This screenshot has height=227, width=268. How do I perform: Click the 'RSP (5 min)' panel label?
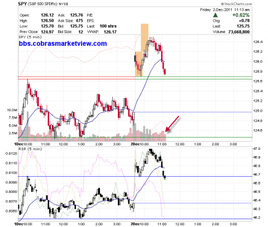click(30, 149)
